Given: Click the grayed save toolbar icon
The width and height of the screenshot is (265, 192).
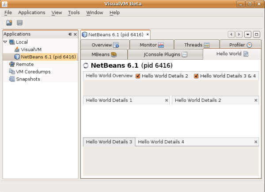Looking at the screenshot, I should click(19, 23).
